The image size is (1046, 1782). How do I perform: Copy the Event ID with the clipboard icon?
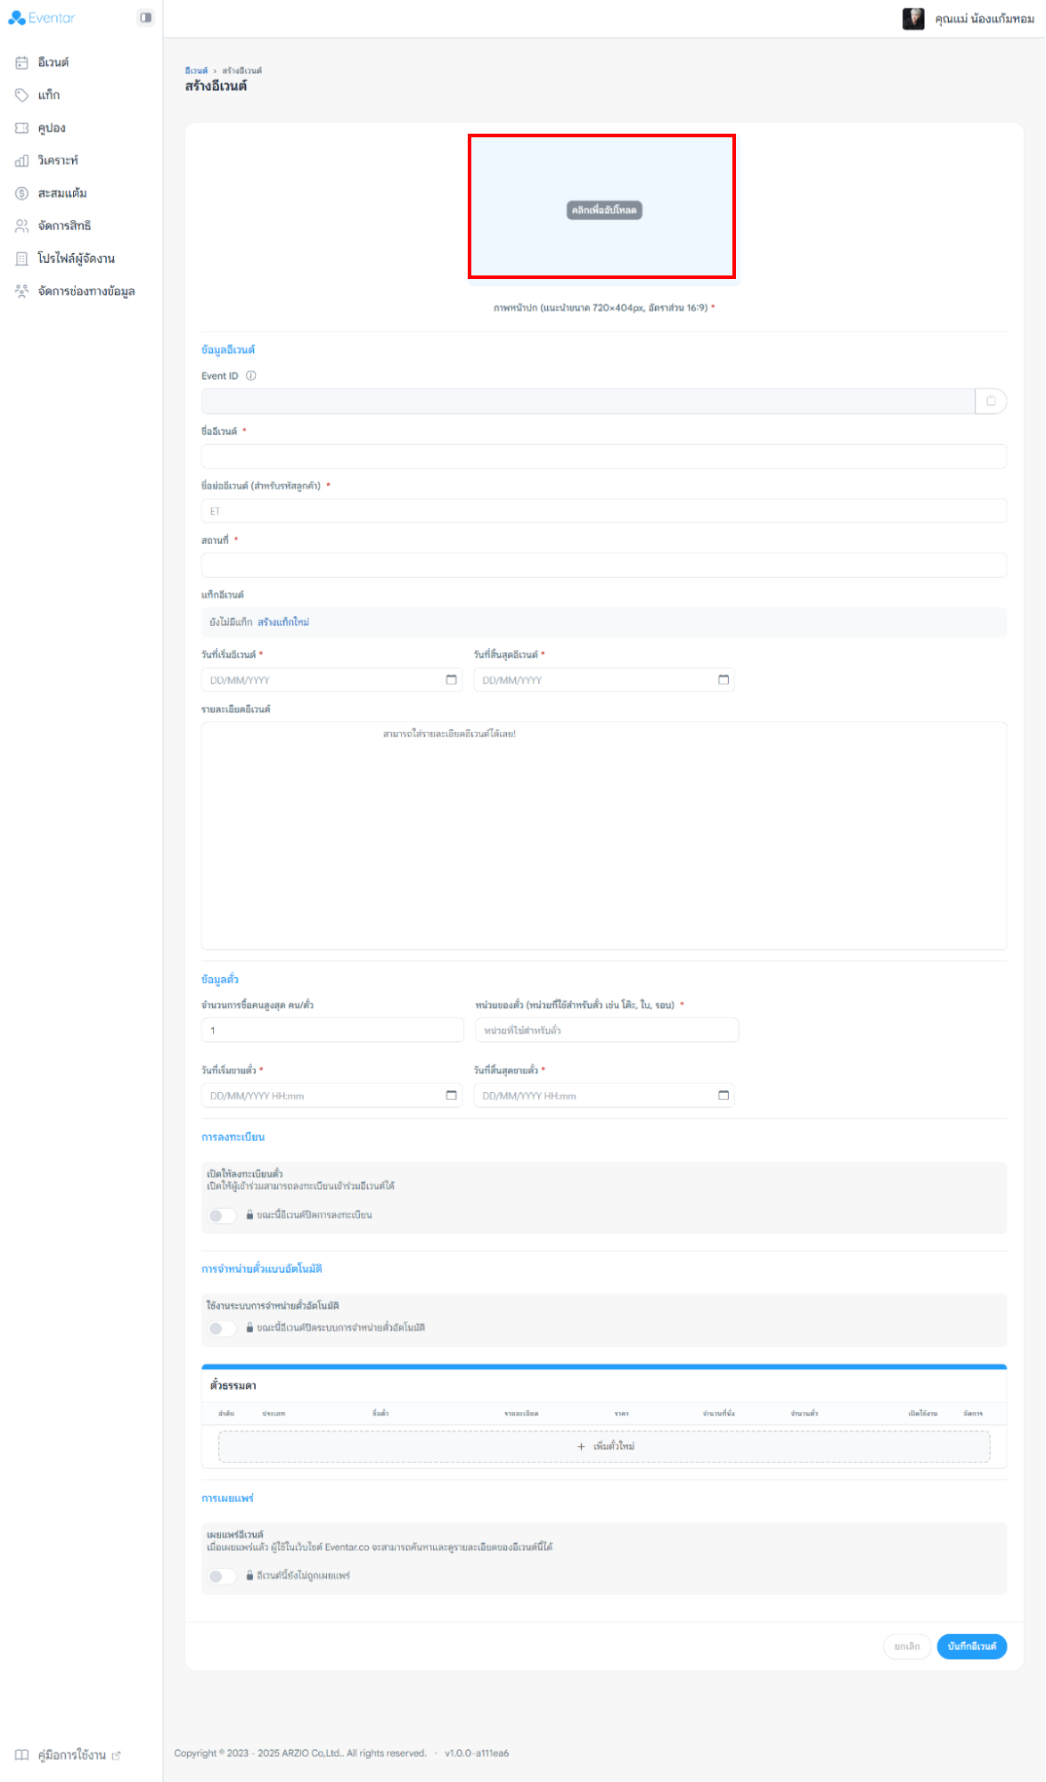point(991,401)
